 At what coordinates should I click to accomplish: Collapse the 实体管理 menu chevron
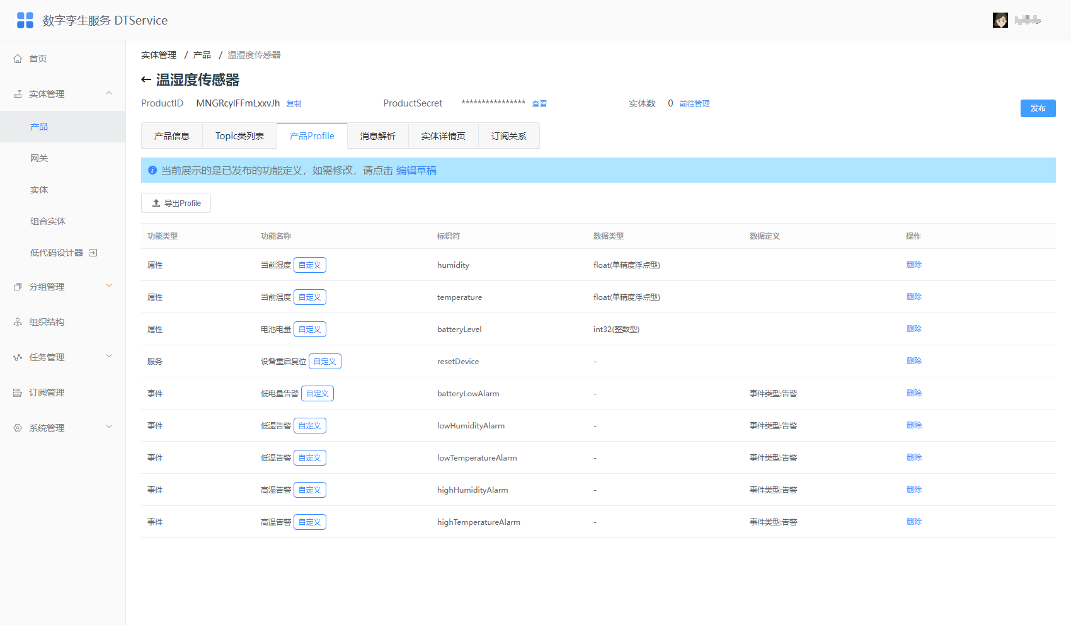click(109, 93)
